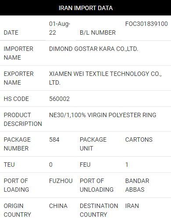Image resolution: width=171 pixels, height=222 pixels.
Task: Click the polyester ring product description
Action: [103, 115]
